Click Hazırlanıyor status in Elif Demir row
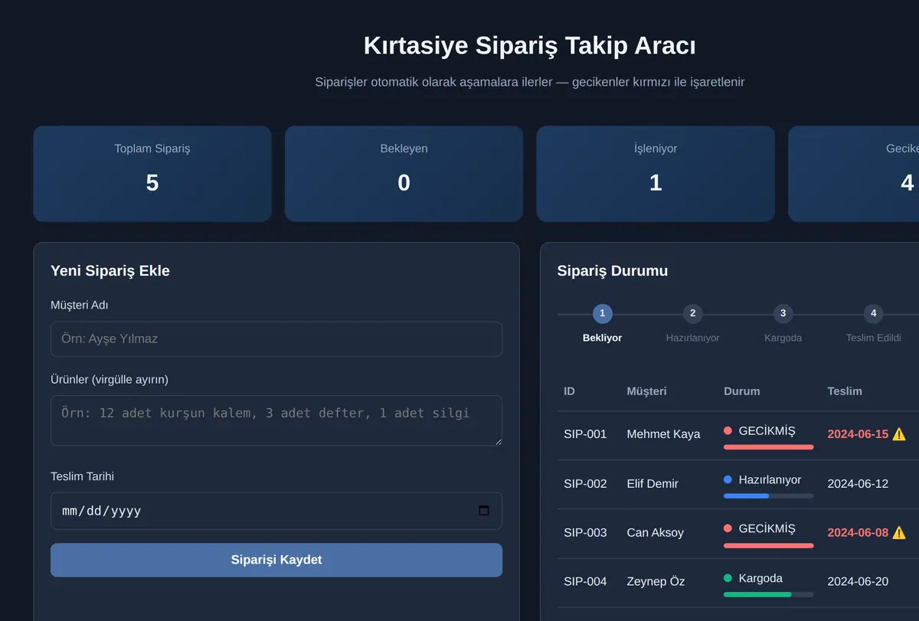The image size is (919, 621). click(x=770, y=479)
